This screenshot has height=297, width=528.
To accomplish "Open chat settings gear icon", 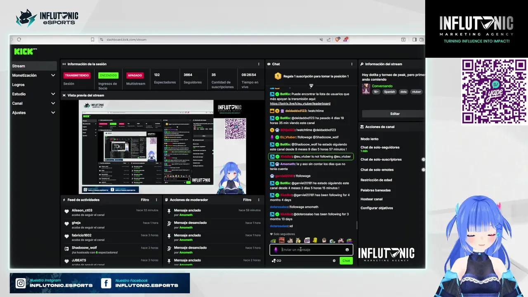I will click(334, 261).
